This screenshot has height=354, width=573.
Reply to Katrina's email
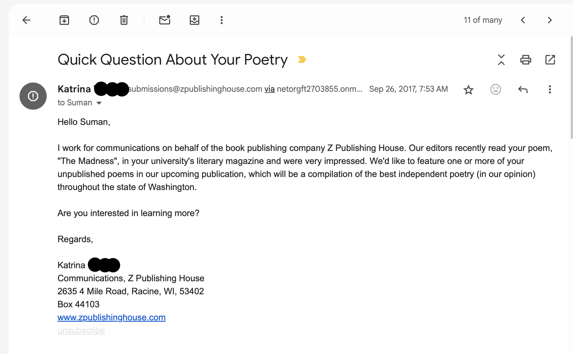[523, 89]
